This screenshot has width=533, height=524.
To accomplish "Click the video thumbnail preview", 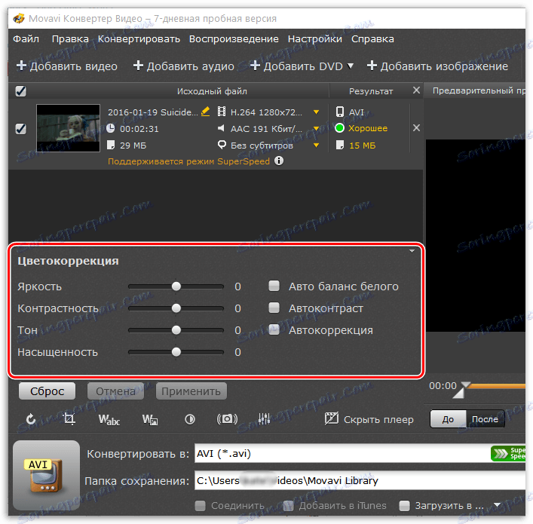I will [x=68, y=128].
